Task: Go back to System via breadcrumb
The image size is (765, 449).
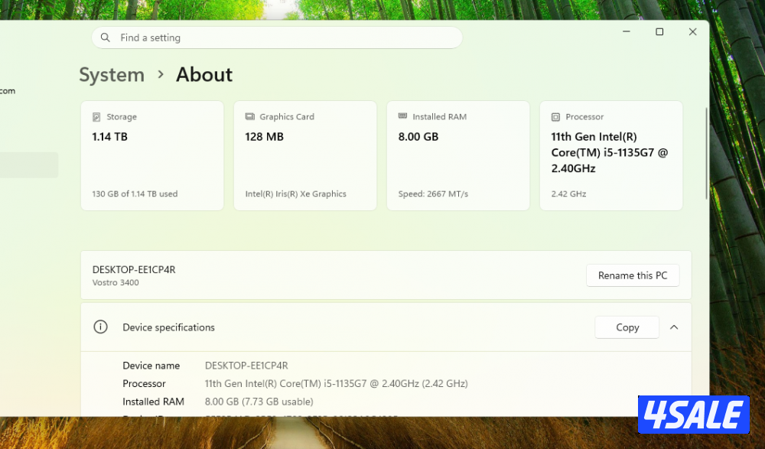Action: 112,75
